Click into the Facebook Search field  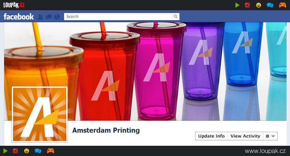point(118,16)
